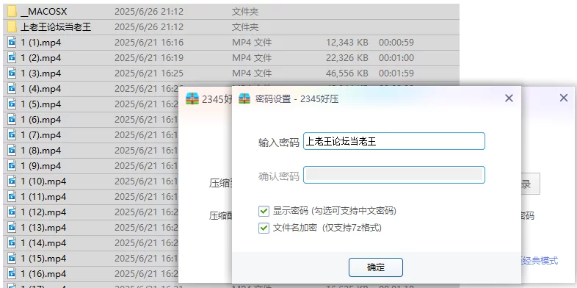The width and height of the screenshot is (577, 288).
Task: Click the 46,556 KB size cell
Action: click(347, 73)
